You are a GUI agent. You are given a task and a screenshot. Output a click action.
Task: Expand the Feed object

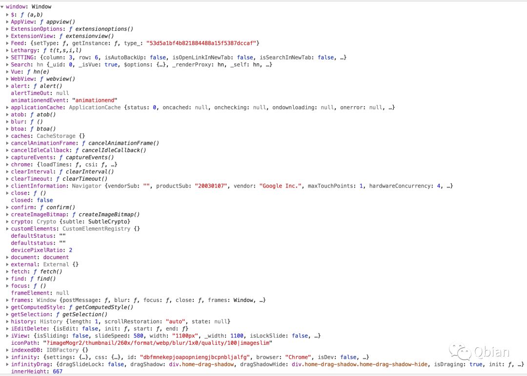(7, 43)
